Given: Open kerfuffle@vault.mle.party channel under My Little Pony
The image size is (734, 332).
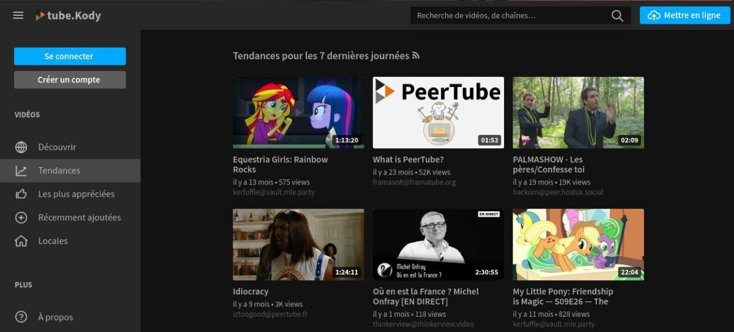Looking at the screenshot, I should coord(554,324).
